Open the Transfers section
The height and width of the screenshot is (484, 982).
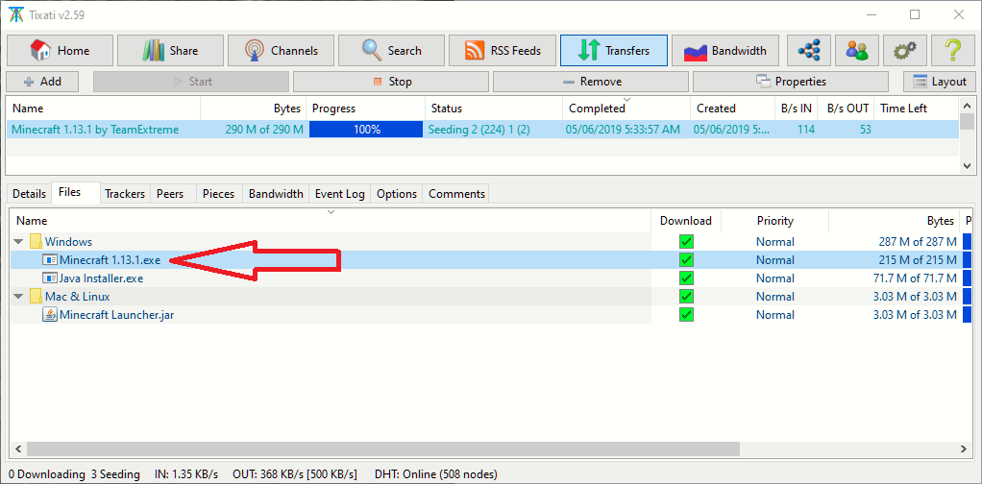coord(614,51)
